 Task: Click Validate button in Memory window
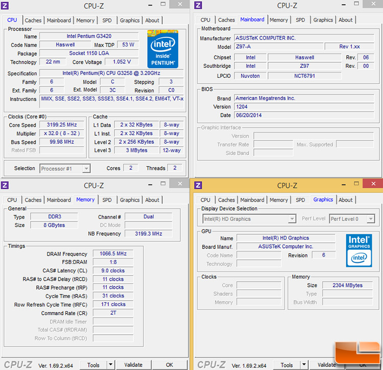[x=133, y=365]
